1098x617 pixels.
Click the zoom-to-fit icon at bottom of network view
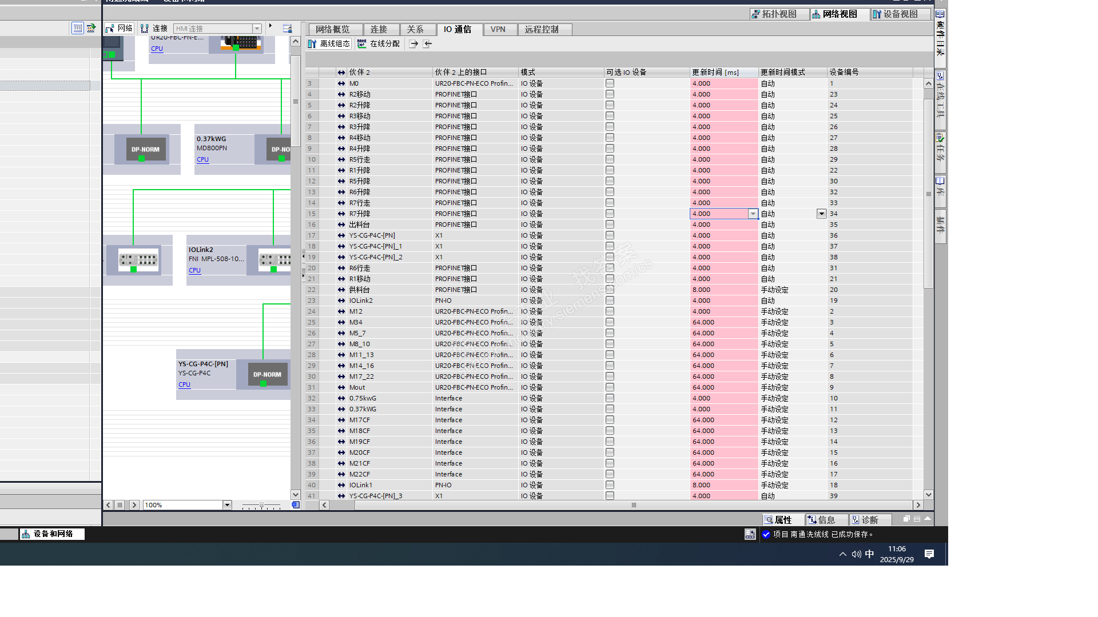pyautogui.click(x=296, y=505)
